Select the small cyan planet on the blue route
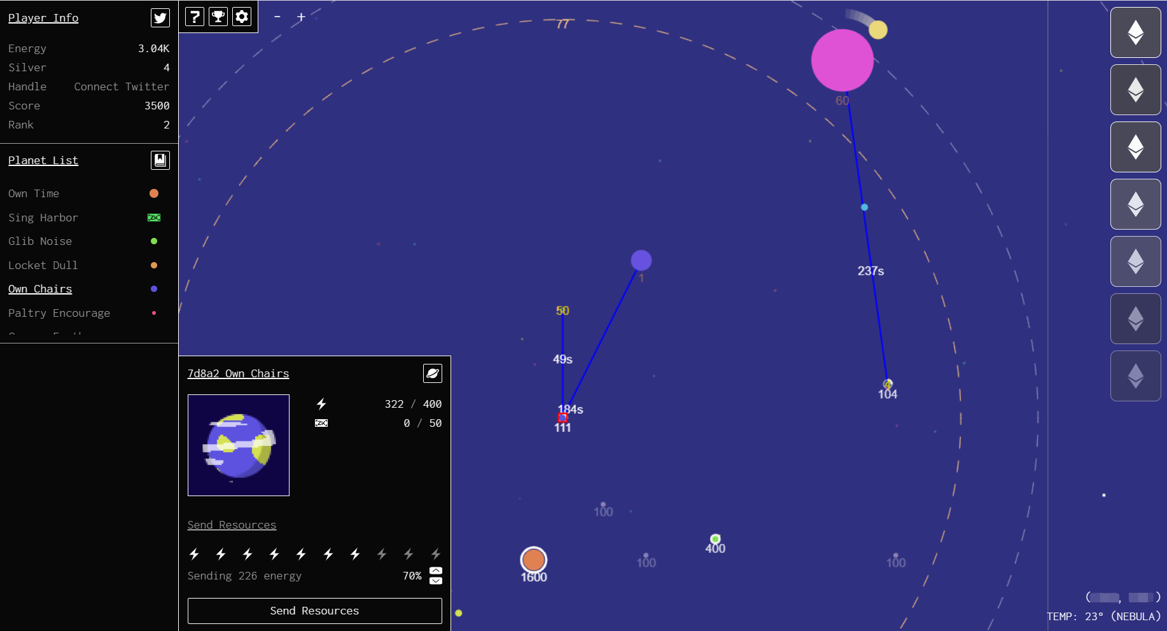The width and height of the screenshot is (1167, 631). 864,207
